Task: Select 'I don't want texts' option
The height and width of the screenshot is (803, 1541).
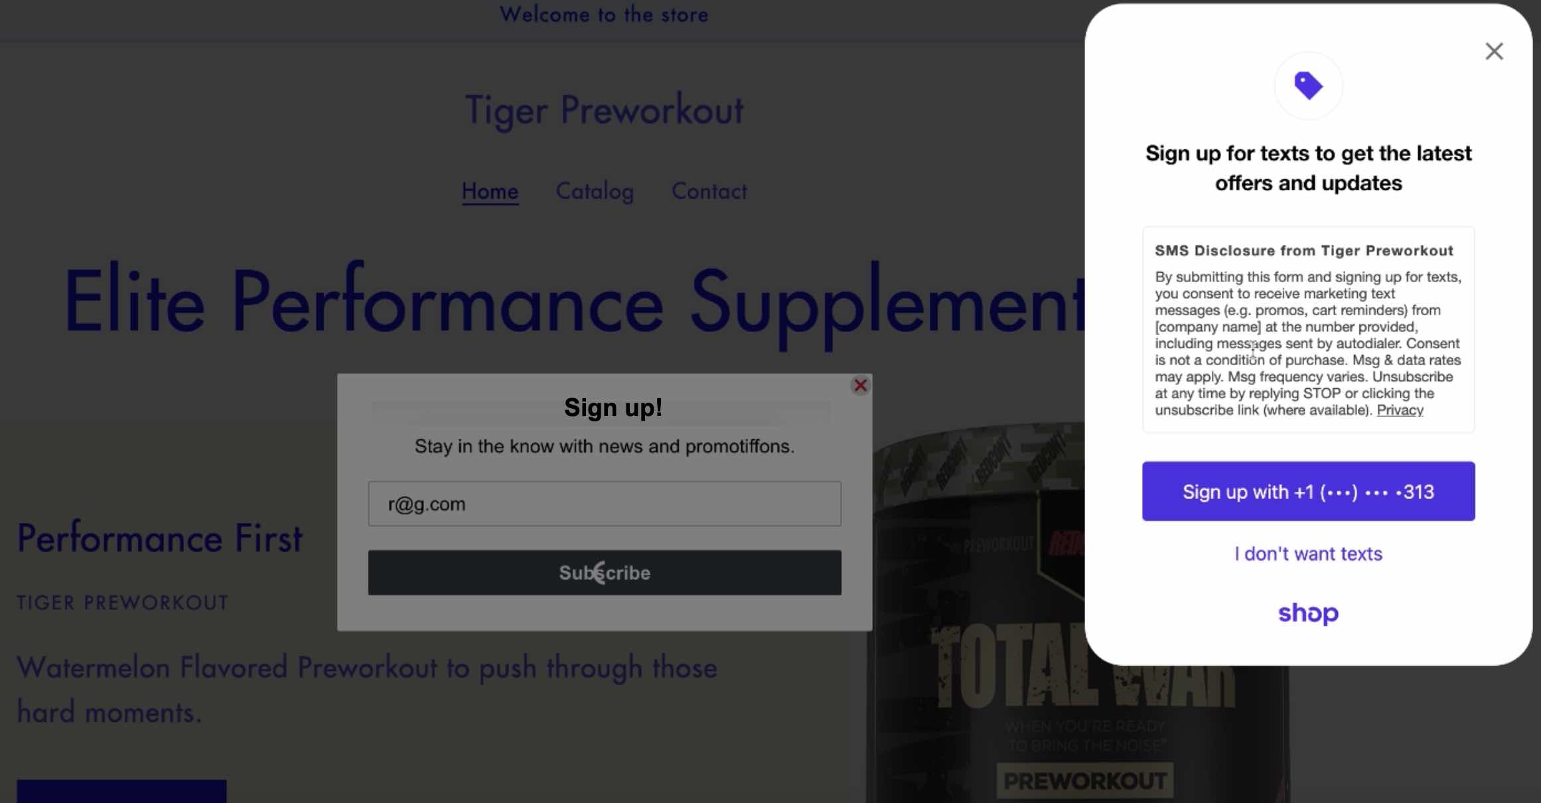Action: coord(1307,553)
